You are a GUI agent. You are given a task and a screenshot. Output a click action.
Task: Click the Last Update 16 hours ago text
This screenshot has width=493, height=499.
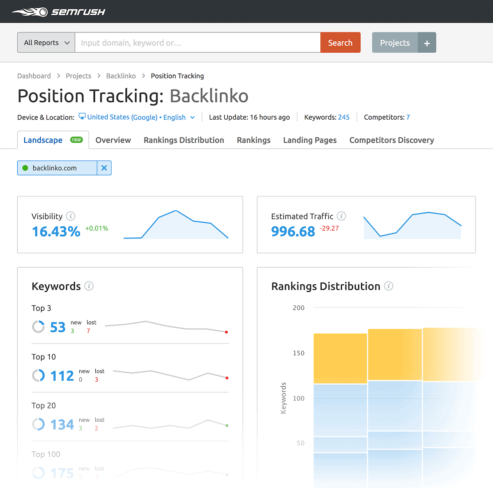coord(249,117)
